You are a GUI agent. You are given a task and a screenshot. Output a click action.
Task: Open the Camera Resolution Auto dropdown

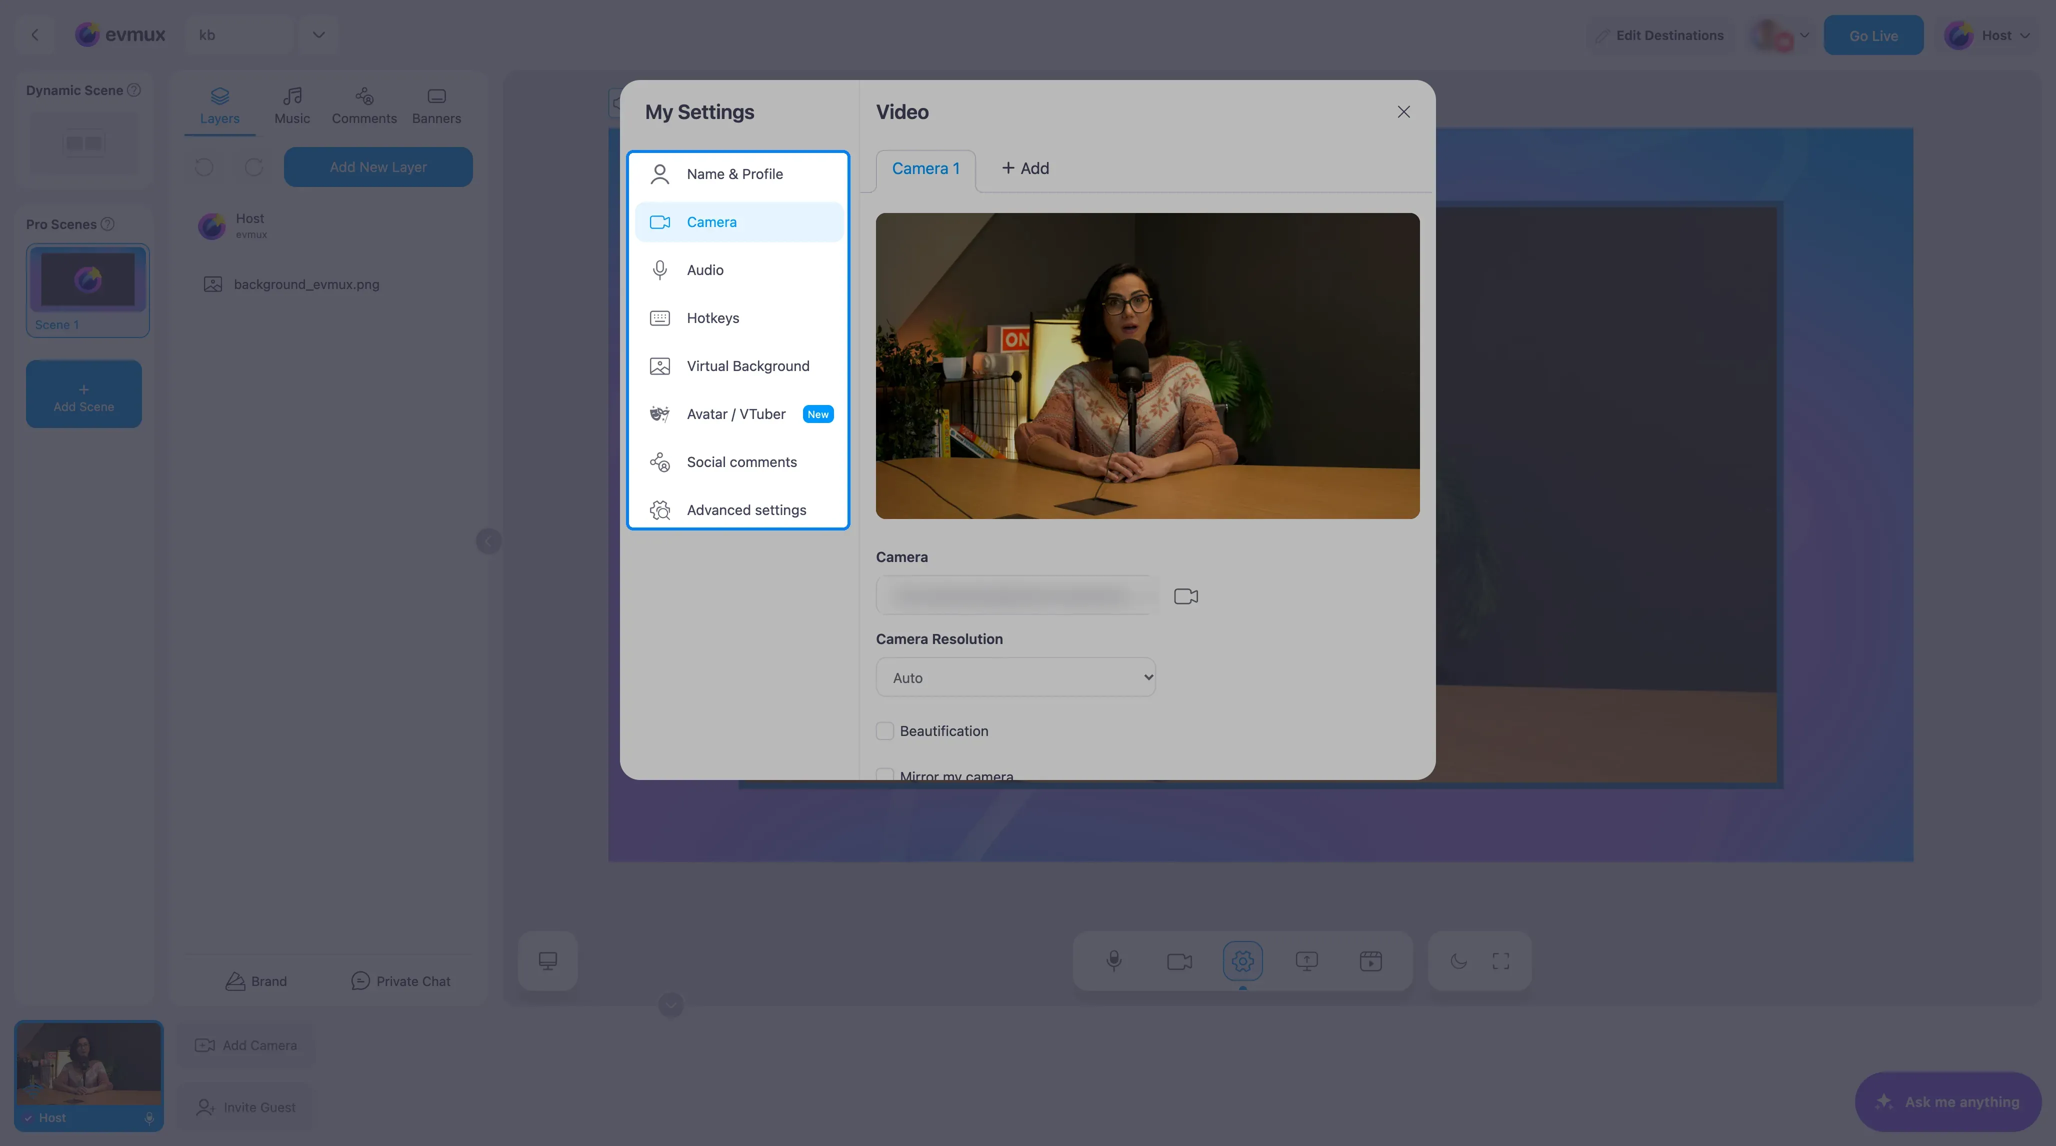1015,676
